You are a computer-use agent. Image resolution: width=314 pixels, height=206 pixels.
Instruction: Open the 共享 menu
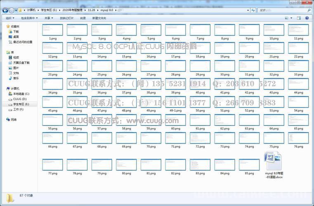(x=49, y=18)
